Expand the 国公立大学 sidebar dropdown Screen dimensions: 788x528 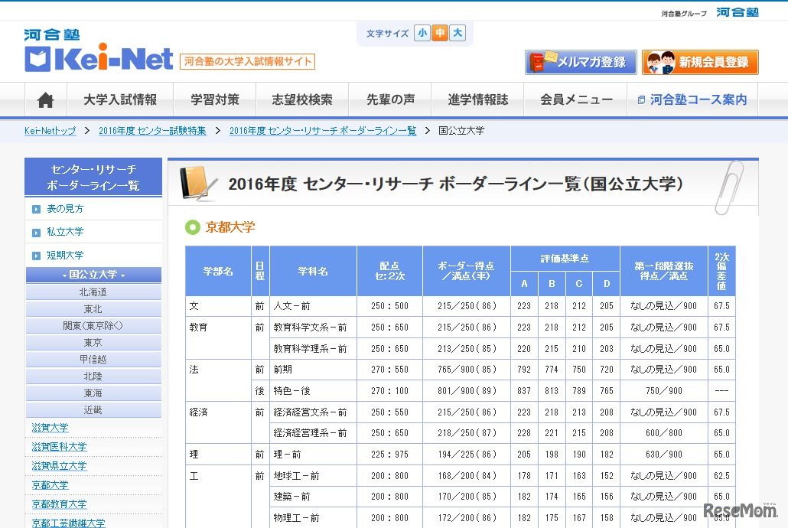point(93,274)
